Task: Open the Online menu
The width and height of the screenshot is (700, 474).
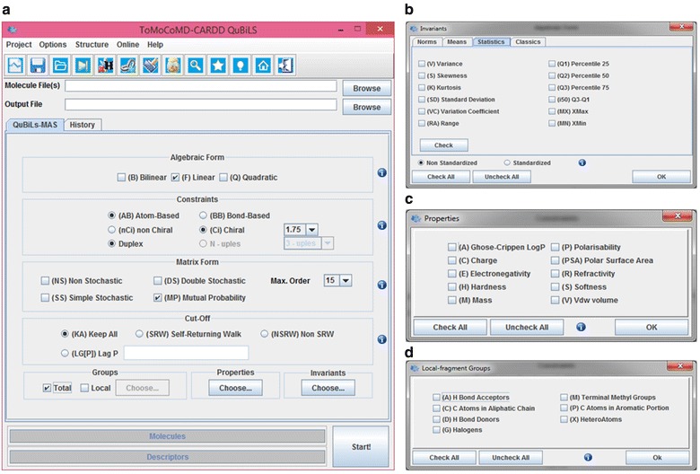Action: 127,45
